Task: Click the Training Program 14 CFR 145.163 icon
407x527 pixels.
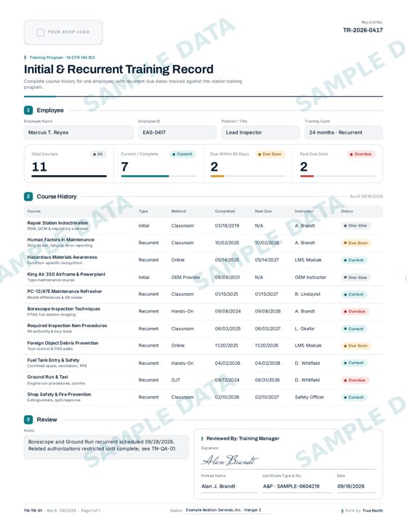Action: (25, 57)
